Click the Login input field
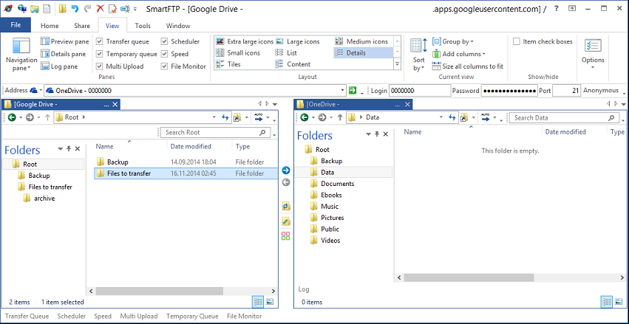Image resolution: width=629 pixels, height=324 pixels. click(420, 91)
